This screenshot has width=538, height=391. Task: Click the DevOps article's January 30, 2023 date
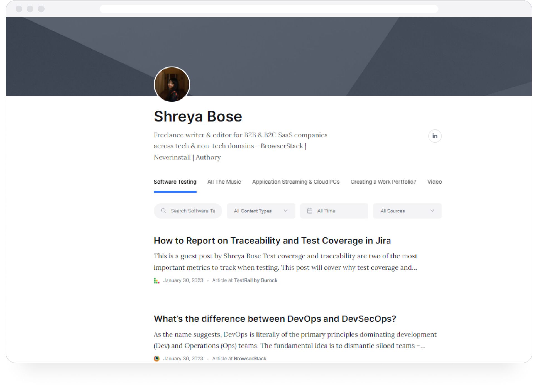tap(183, 359)
